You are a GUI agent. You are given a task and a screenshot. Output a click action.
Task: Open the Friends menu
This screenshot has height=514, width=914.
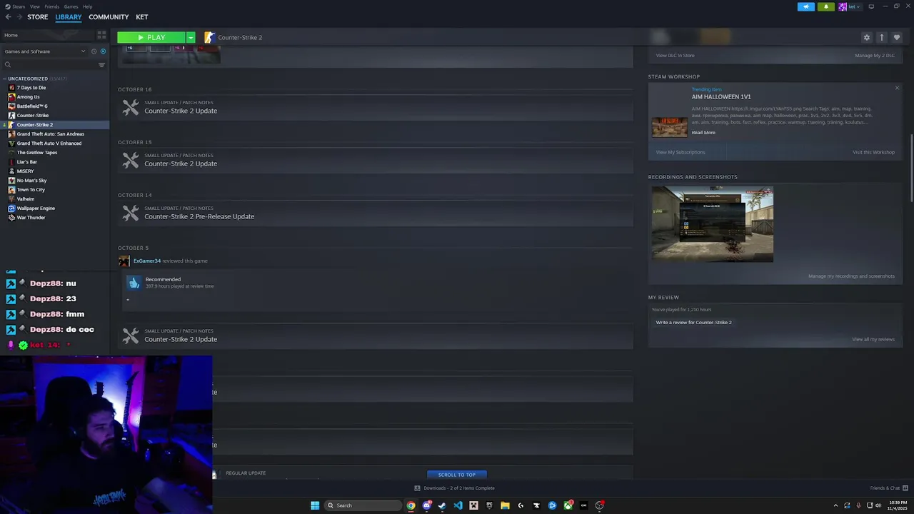click(52, 6)
